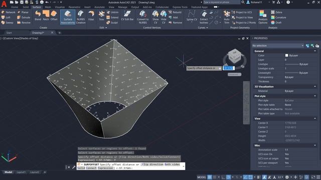Click Flip direction command option
The width and height of the screenshot is (321, 180).
(152, 164)
